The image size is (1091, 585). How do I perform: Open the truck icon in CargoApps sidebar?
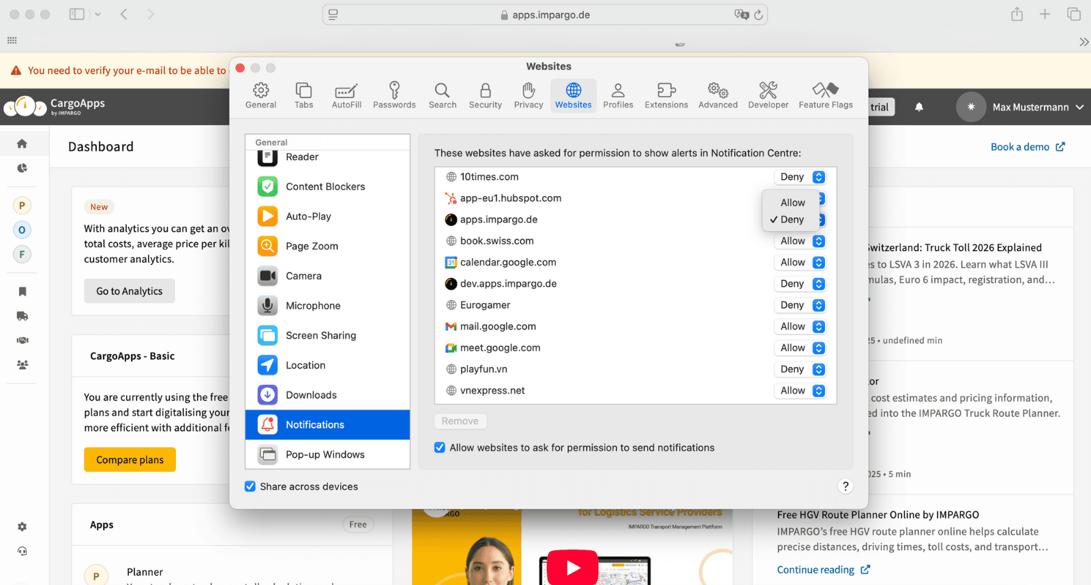coord(22,316)
